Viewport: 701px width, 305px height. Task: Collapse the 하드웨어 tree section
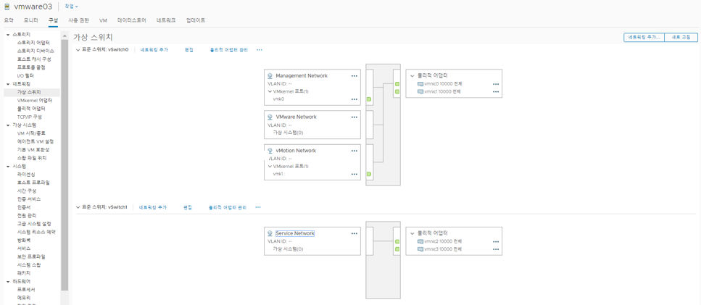8,281
